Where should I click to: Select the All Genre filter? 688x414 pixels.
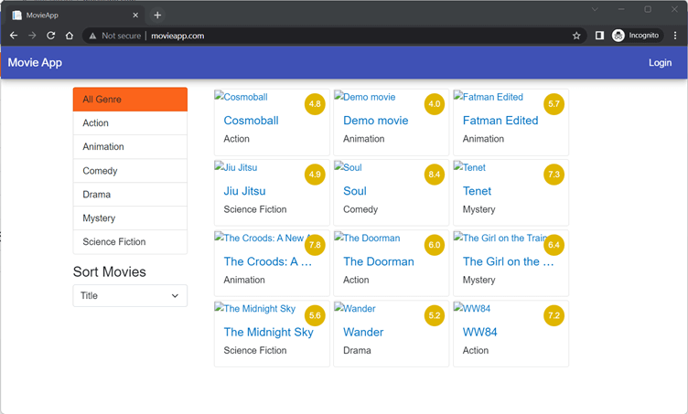[130, 99]
